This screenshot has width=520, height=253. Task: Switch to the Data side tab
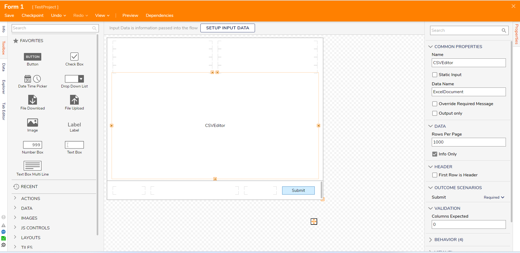point(4,67)
